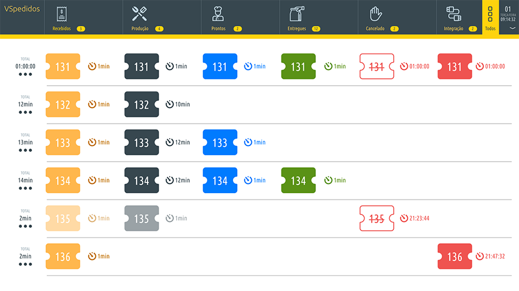This screenshot has width=519, height=291.
Task: Click the VSpedidos logo link
Action: 22,9
